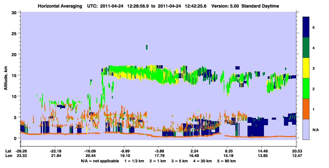329x168 pixels.
Task: Click the 'Lon' row label
Action: coord(8,156)
